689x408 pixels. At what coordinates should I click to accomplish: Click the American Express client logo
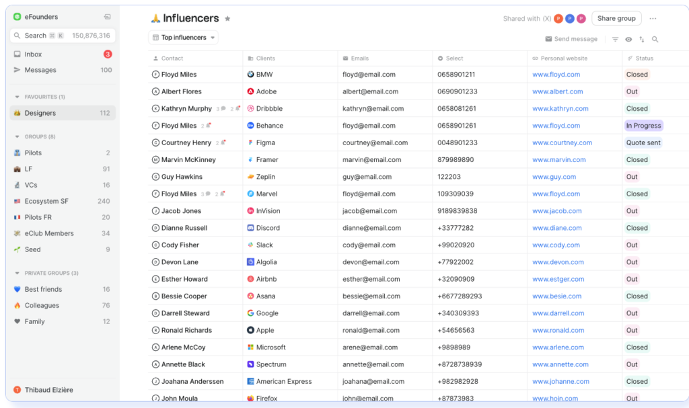(250, 381)
